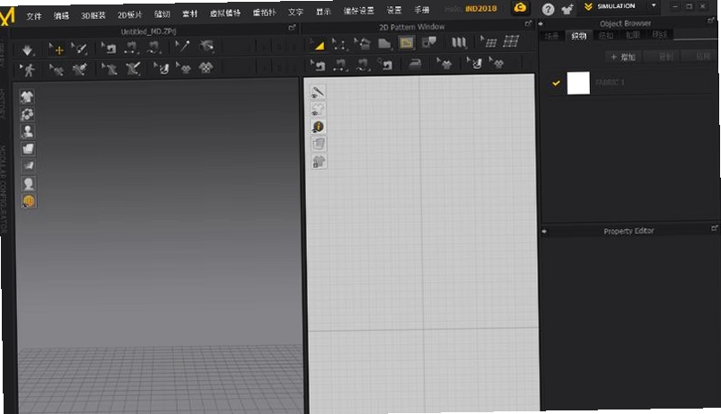Click the 2D Pattern Window title bar
Viewport: 721px width, 414px height.
coord(412,27)
